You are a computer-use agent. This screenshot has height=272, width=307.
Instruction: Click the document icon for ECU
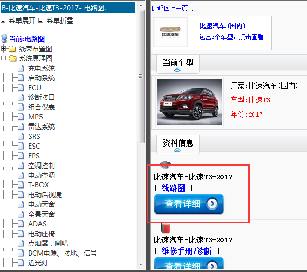click(21, 88)
